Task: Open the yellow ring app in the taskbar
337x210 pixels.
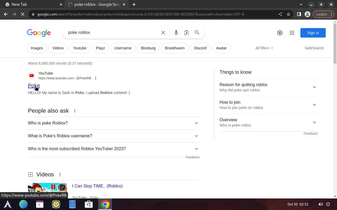Action: 56,204
